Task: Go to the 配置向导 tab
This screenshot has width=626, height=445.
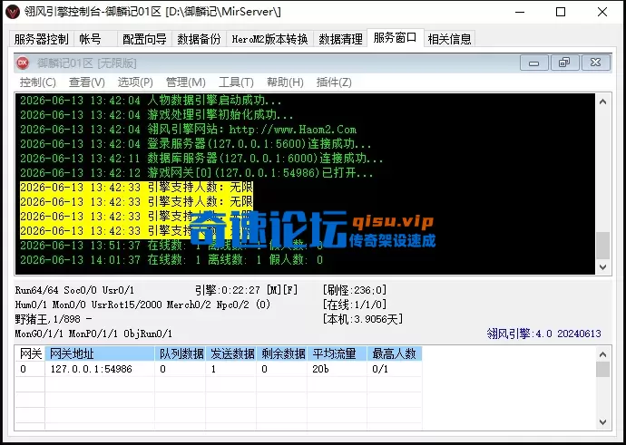Action: click(x=144, y=39)
